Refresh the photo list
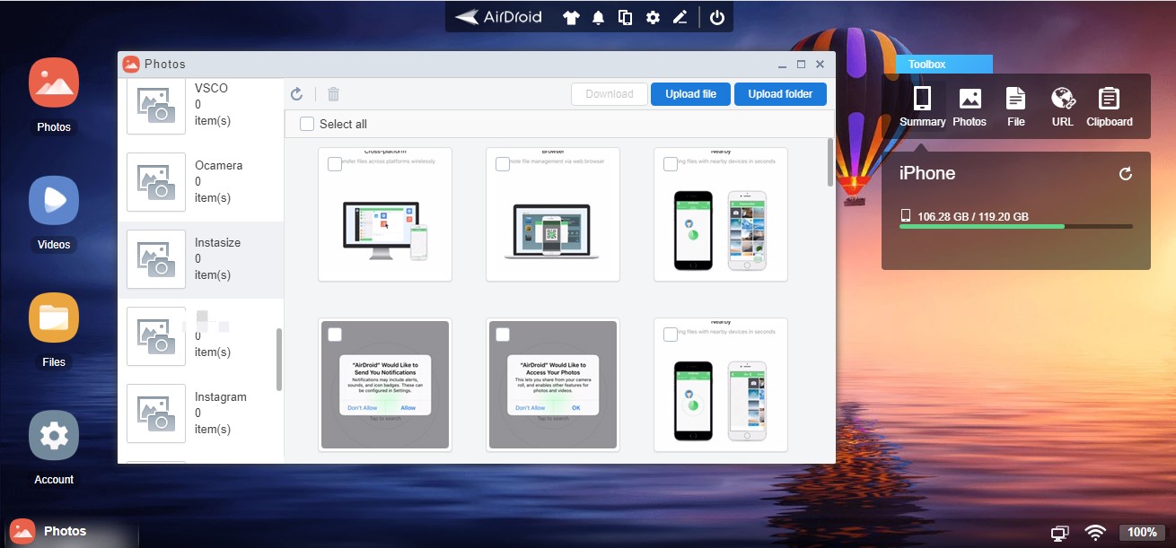 [x=297, y=94]
